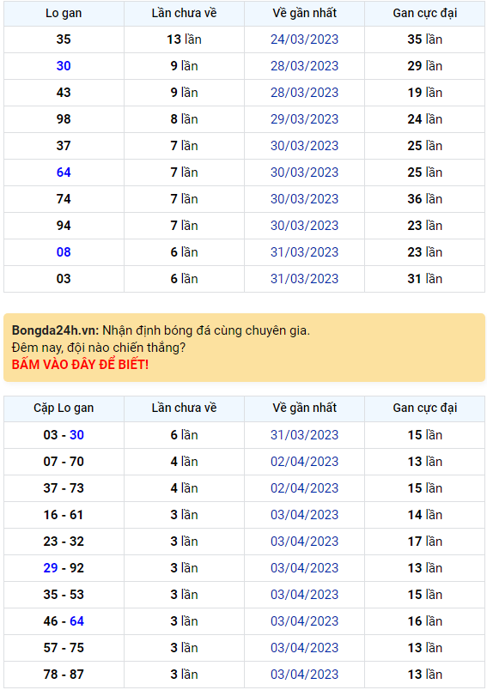Image resolution: width=487 pixels, height=690 pixels.
Task: Click date 30/03/2023 in row 37
Action: pos(304,146)
